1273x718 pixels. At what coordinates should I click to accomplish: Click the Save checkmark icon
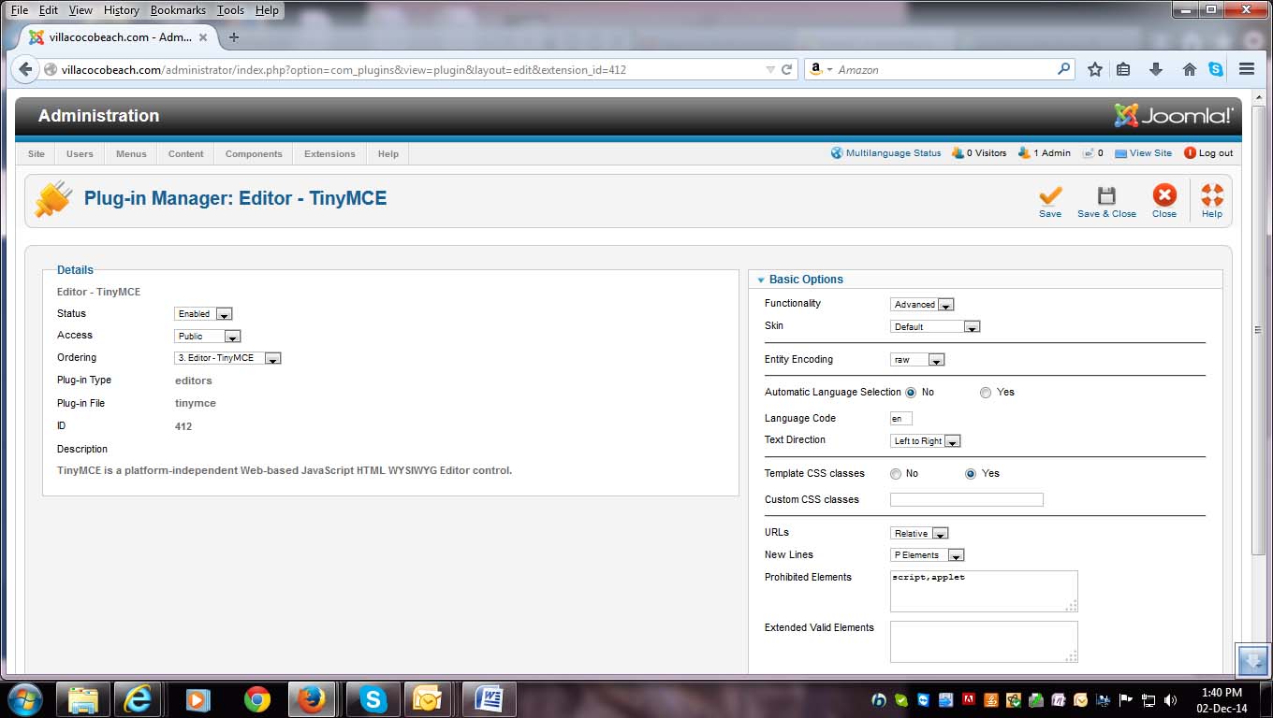pos(1050,195)
